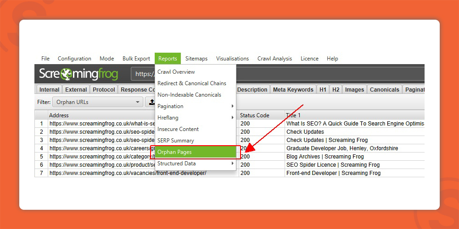
Task: Select Non-Indexable Canonicals report
Action: pyautogui.click(x=196, y=95)
